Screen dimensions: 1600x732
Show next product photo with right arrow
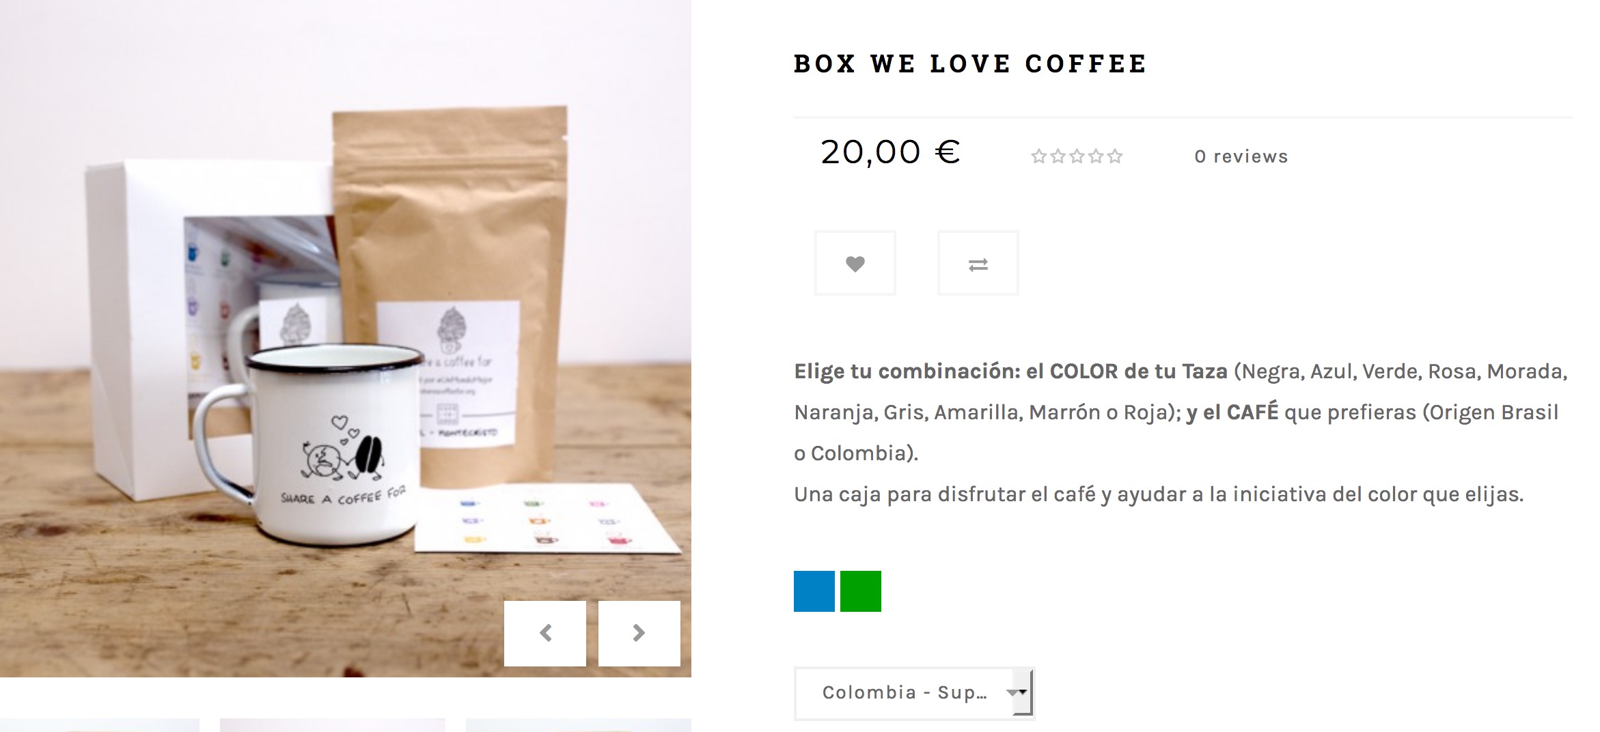tap(639, 633)
